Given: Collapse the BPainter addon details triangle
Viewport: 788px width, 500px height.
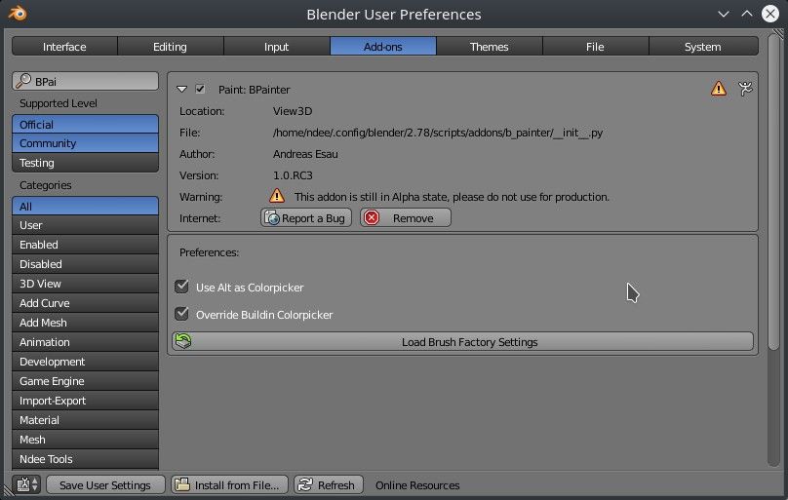Looking at the screenshot, I should click(182, 90).
